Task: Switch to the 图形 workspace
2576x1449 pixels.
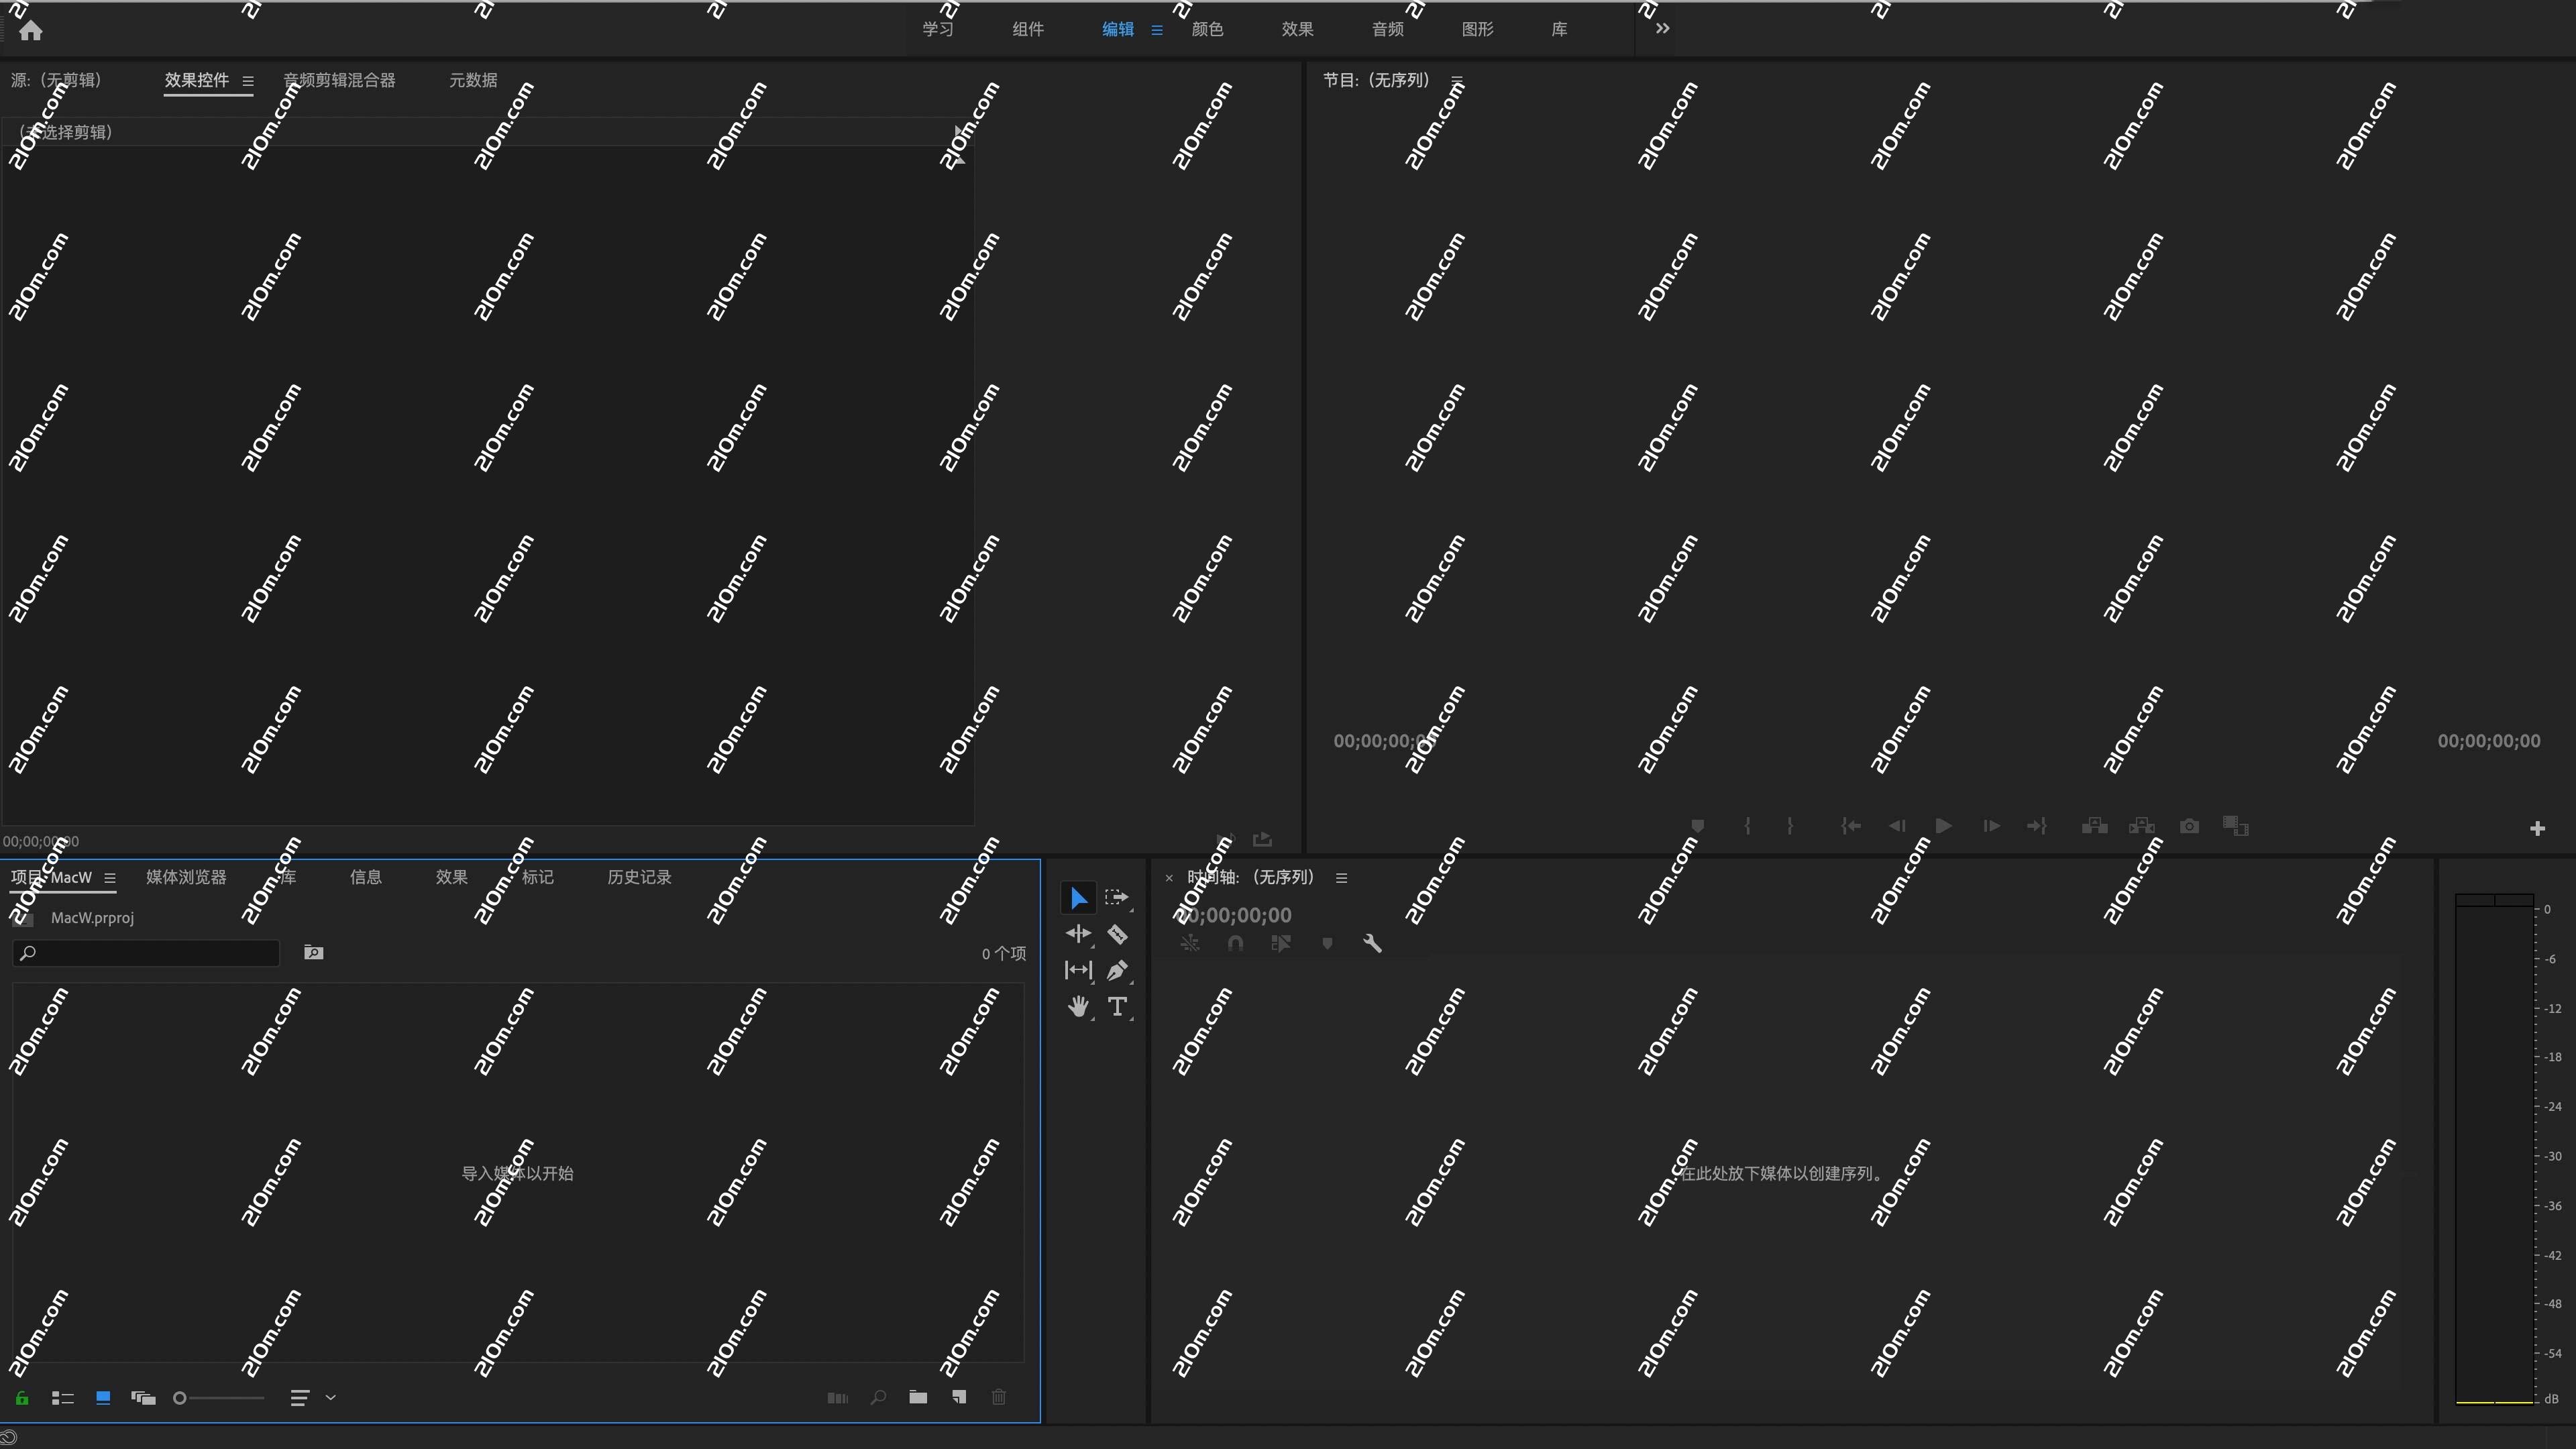Action: 1478,29
